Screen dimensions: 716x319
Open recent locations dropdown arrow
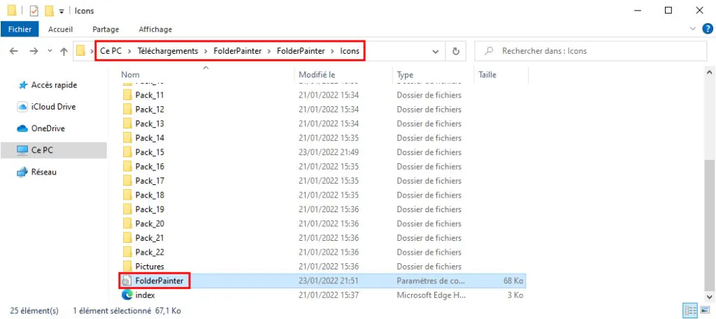pos(50,51)
